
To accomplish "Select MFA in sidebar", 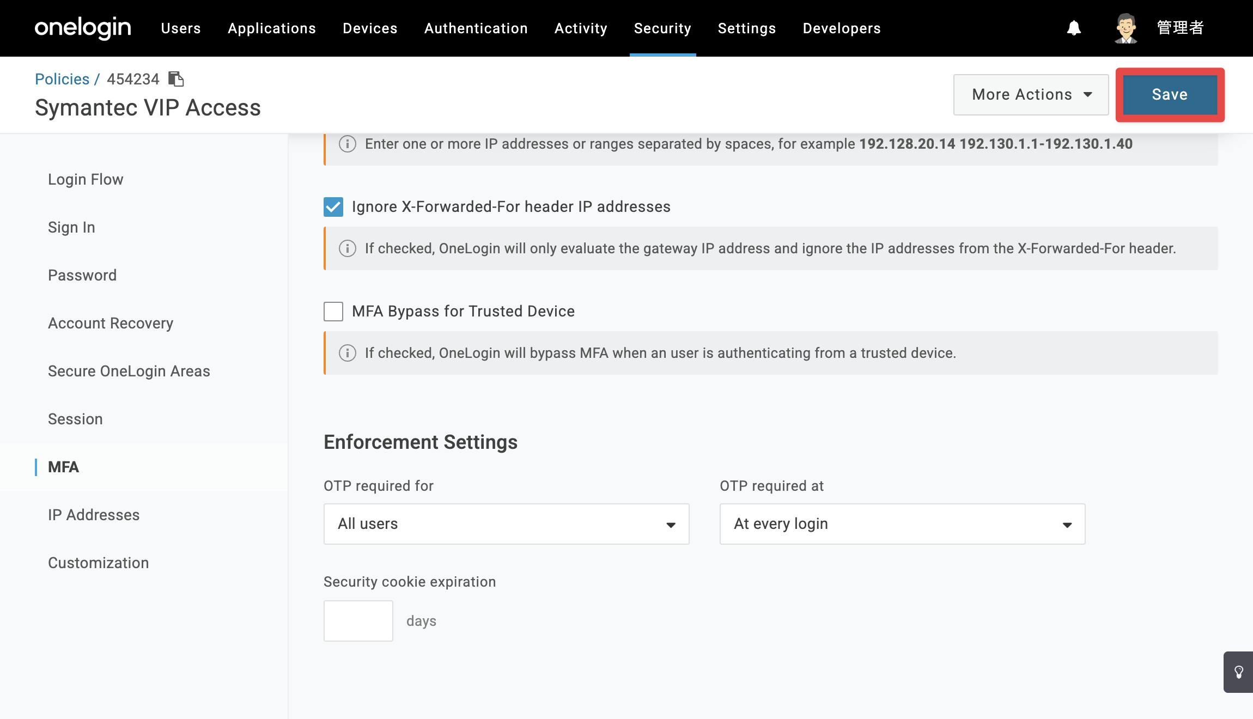I will pos(63,467).
